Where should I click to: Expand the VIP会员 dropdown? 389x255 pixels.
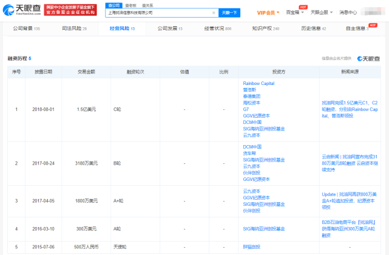(x=268, y=13)
